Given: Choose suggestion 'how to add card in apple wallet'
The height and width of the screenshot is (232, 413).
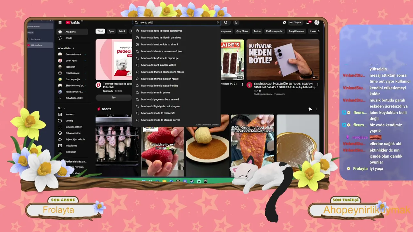Looking at the screenshot, I should pyautogui.click(x=176, y=65).
